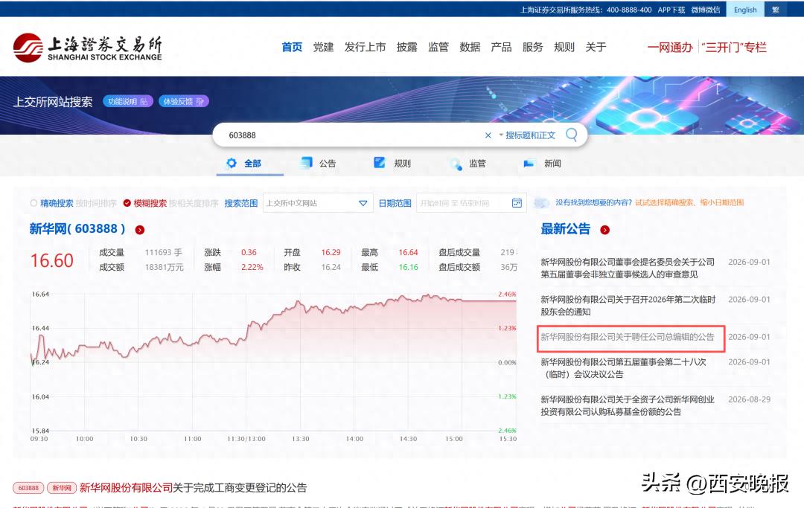Image resolution: width=804 pixels, height=508 pixels.
Task: Click the 开盘 value 16.29
Action: point(331,252)
